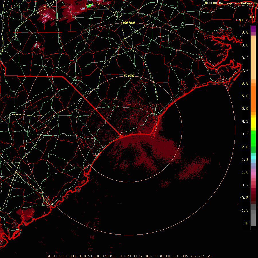Select the pink segment of the color scale
This screenshot has height=258, width=258.
[253, 174]
